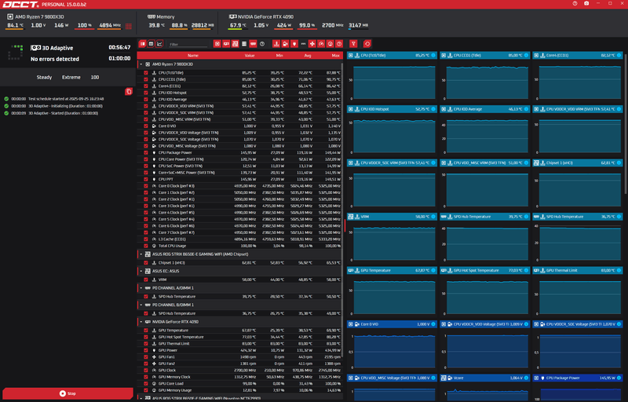Select the graph-only layout icon

pos(159,44)
